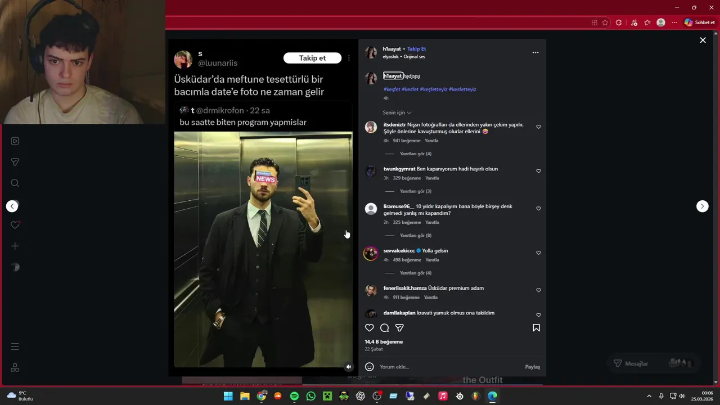Open the comment bubble icon
This screenshot has width=720, height=405.
[385, 328]
